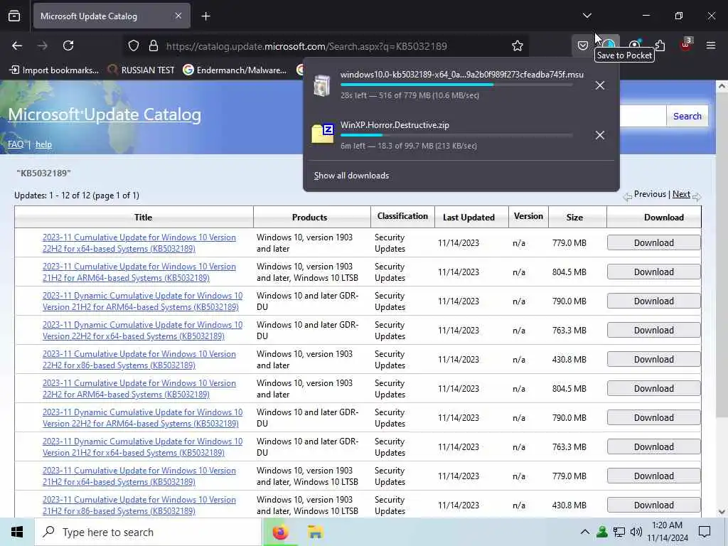Open a new tab with plus button
728x546 pixels.
pyautogui.click(x=205, y=16)
